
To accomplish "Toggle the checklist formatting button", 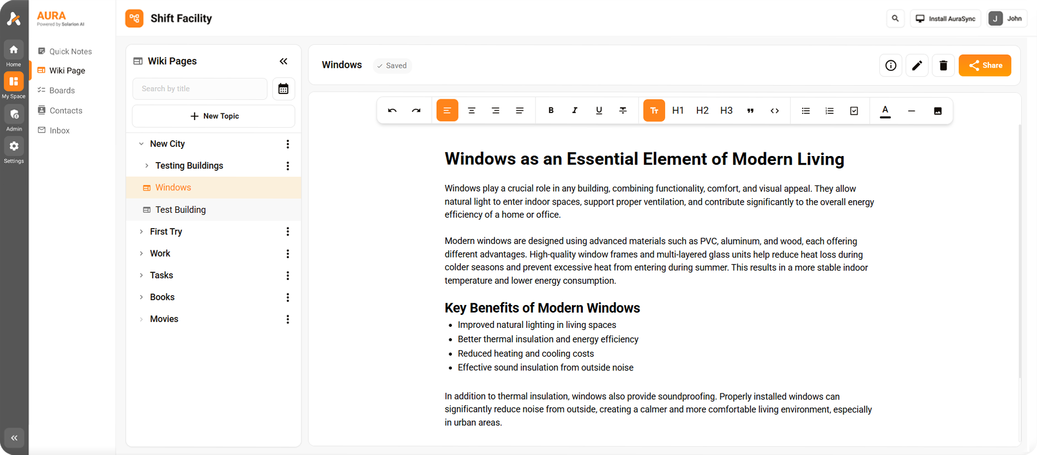I will pyautogui.click(x=854, y=111).
